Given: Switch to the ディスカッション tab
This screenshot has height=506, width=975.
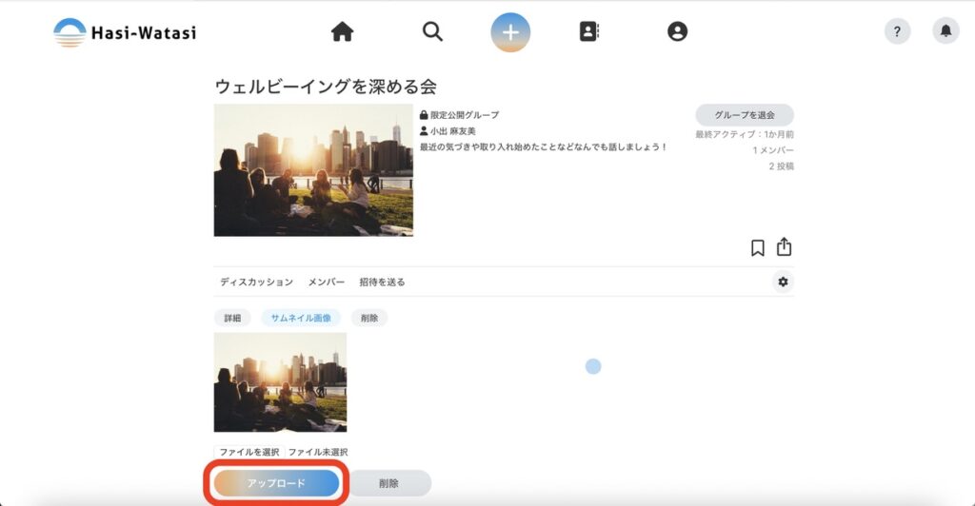Looking at the screenshot, I should pos(256,282).
